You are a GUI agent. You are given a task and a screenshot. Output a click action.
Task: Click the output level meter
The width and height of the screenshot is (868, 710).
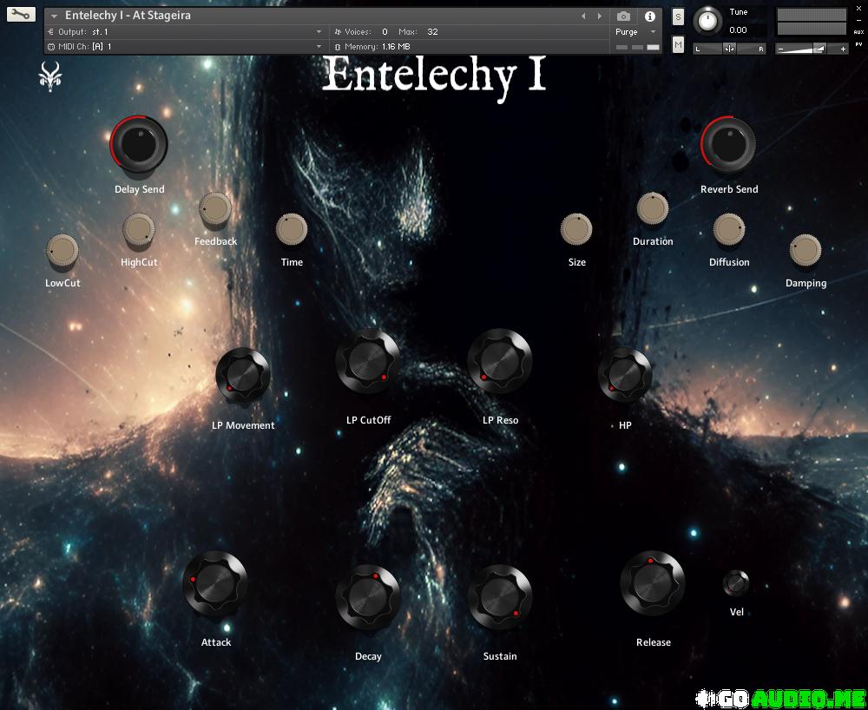pyautogui.click(x=812, y=23)
